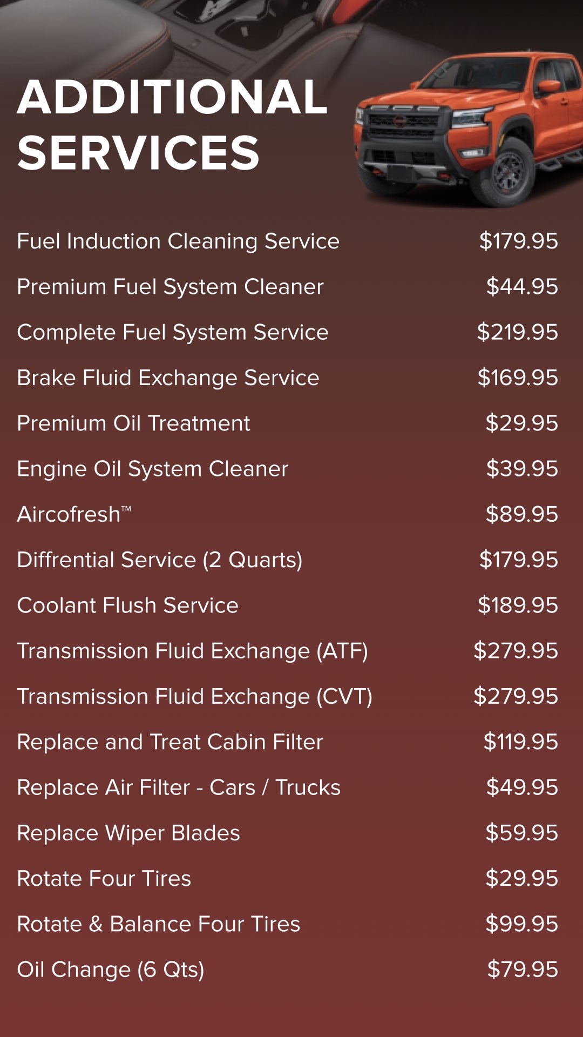
Task: Choose Rotate & Balance Four Tires
Action: 158,924
